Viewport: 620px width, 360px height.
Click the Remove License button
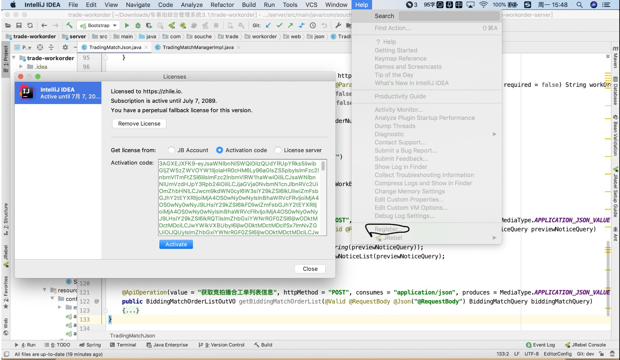(139, 124)
